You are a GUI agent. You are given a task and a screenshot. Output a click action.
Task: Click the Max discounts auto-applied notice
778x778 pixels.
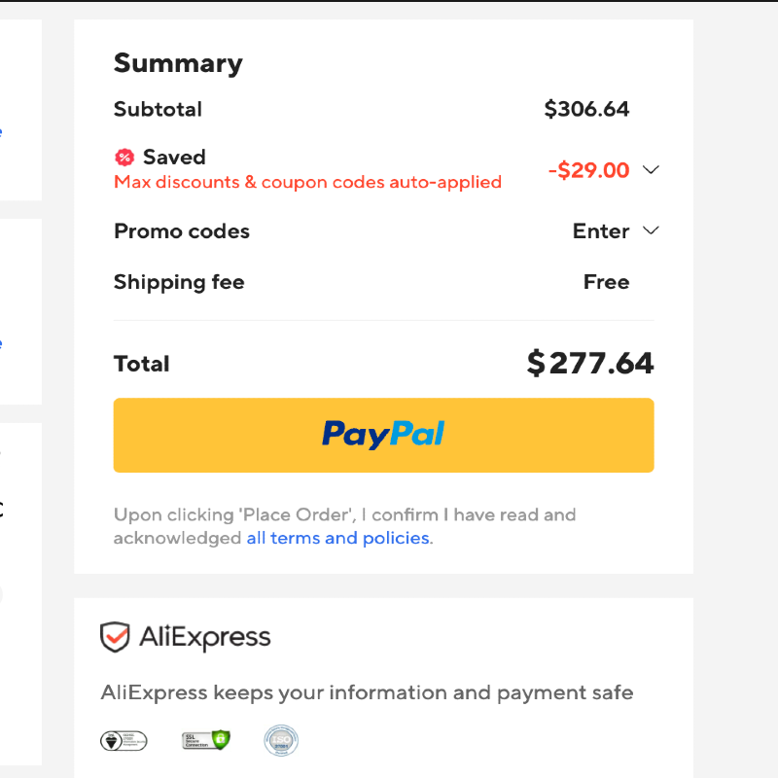(307, 182)
